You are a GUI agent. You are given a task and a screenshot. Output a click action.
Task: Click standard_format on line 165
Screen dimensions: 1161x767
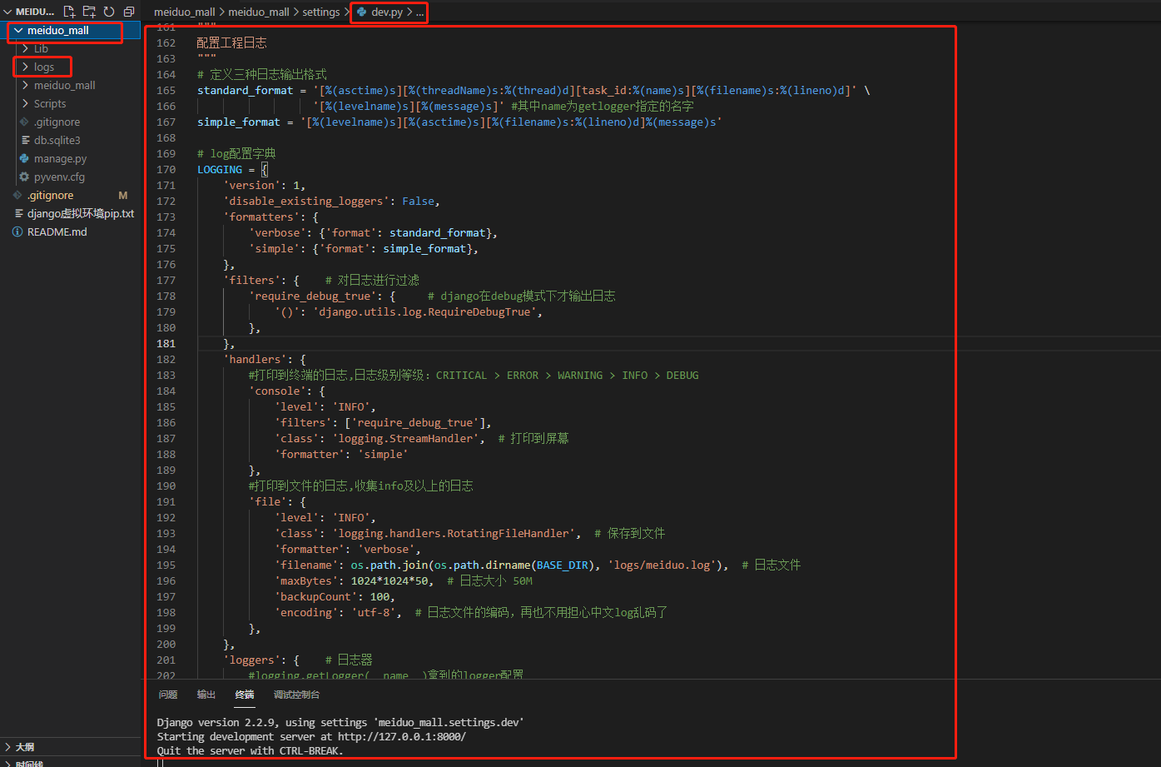(246, 90)
